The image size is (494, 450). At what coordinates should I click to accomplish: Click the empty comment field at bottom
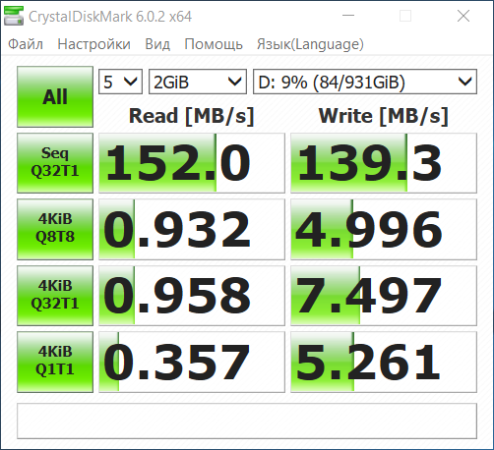247,421
